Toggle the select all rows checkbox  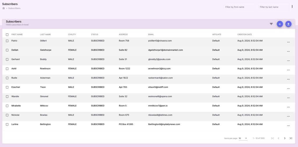coord(7,35)
